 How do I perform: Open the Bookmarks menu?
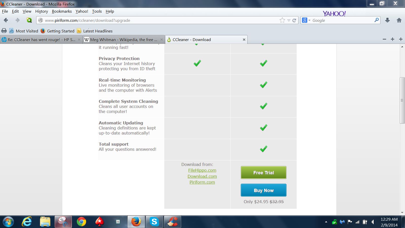click(x=62, y=11)
